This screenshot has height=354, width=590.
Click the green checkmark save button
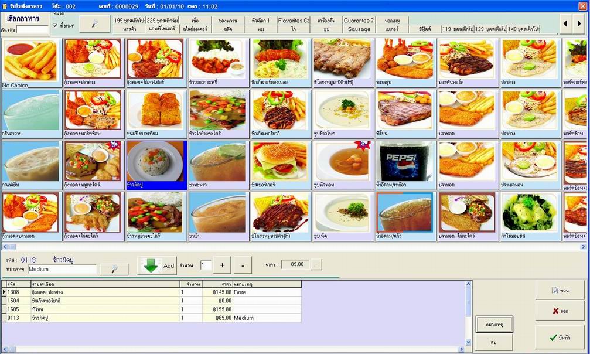pos(560,338)
